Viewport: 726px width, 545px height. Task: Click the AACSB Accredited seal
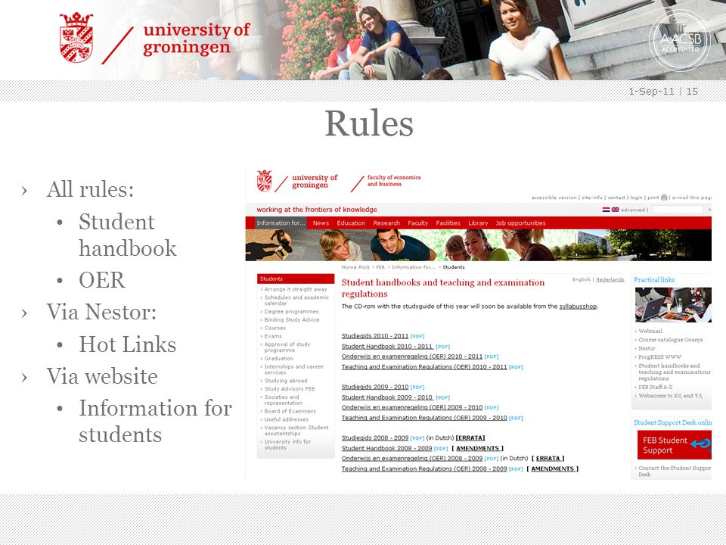(680, 42)
